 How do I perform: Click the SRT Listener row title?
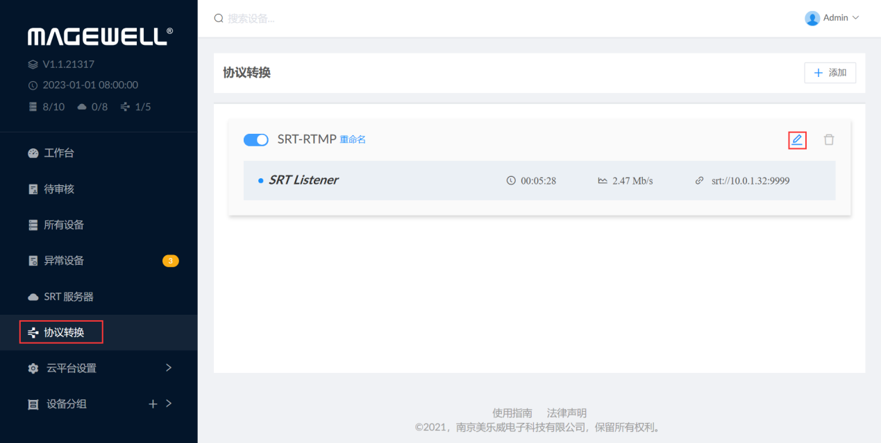(x=303, y=180)
